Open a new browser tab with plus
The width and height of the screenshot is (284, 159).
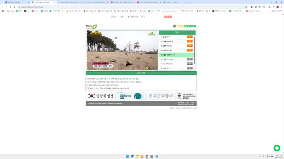pyautogui.click(x=191, y=2)
